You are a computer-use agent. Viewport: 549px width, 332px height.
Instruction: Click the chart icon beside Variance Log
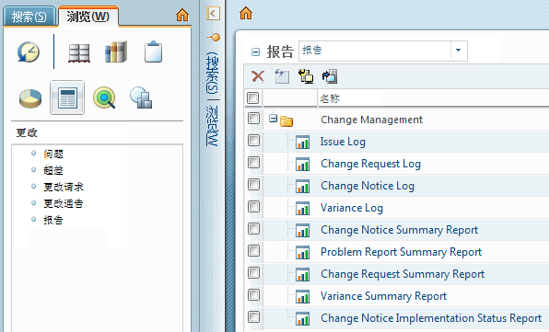[302, 208]
